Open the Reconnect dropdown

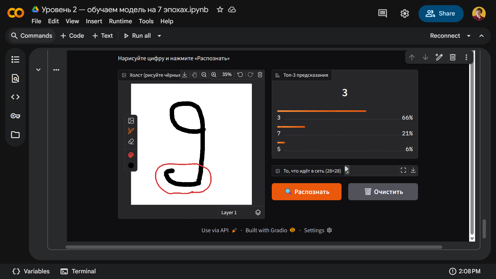[469, 36]
